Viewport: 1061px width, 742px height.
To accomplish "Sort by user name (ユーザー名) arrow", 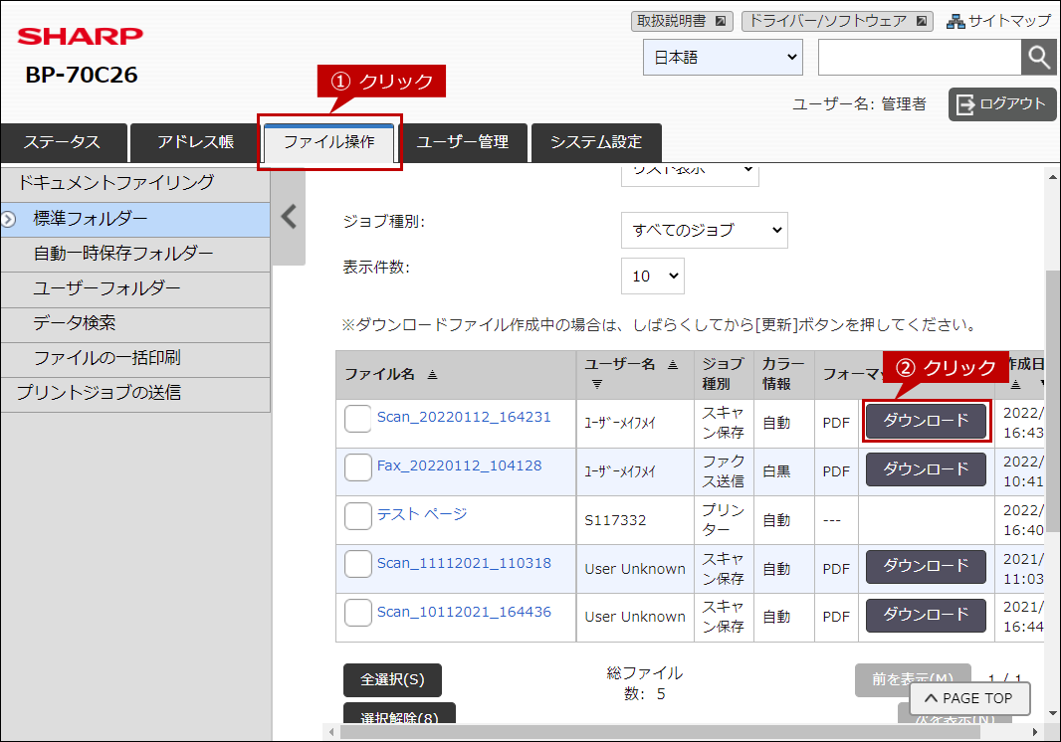I will (672, 364).
